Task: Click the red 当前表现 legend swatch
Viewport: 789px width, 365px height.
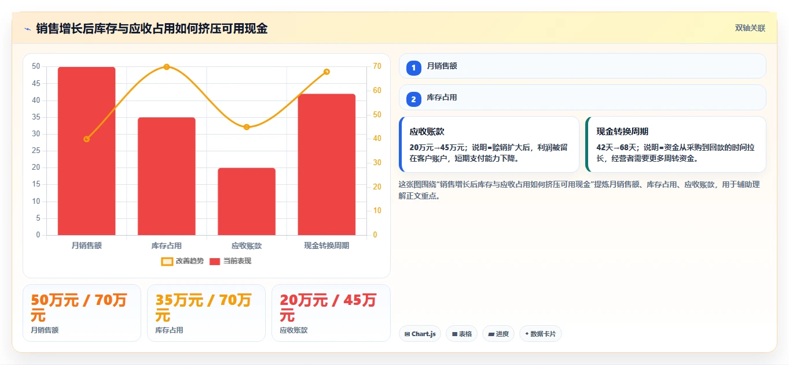Action: click(x=215, y=261)
